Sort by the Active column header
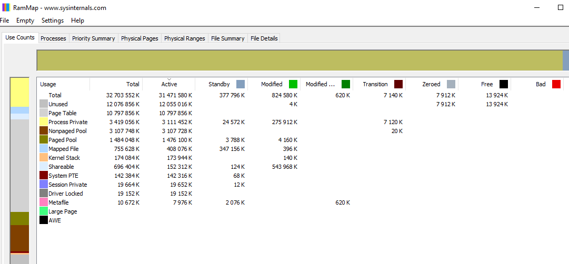Viewport: 569px width, 264px height. [169, 84]
